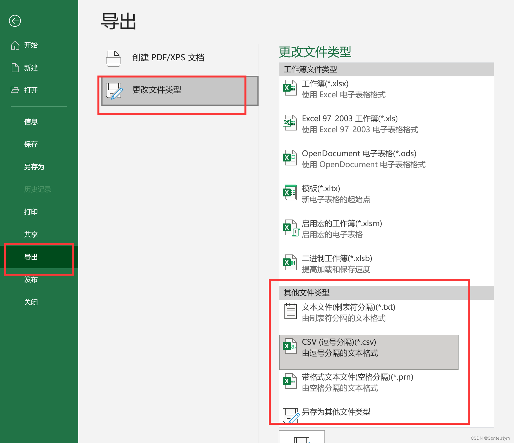Click the 其他文件类型 section header
Image resolution: width=514 pixels, height=443 pixels.
(x=386, y=293)
